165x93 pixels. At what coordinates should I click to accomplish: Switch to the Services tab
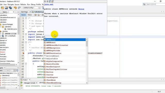[x=5, y=12]
